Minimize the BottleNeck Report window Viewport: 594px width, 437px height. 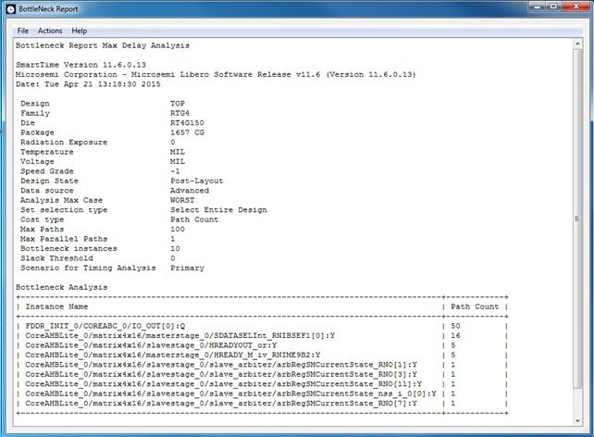pyautogui.click(x=538, y=6)
